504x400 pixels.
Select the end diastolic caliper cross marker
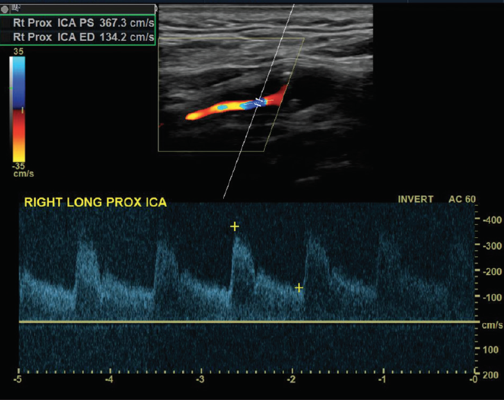click(299, 288)
